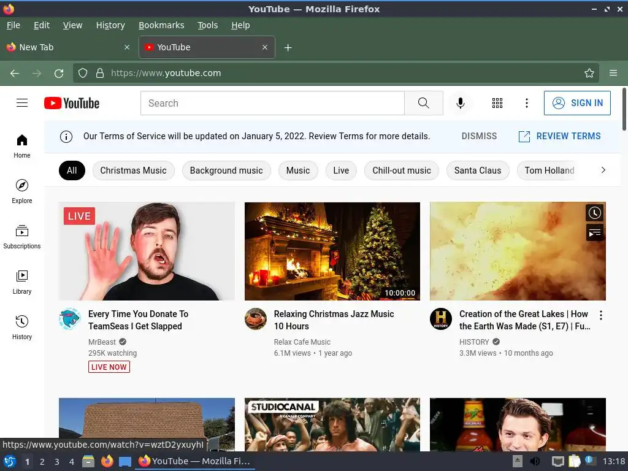
Task: Click Relax Cafe Music channel avatar
Action: (256, 319)
